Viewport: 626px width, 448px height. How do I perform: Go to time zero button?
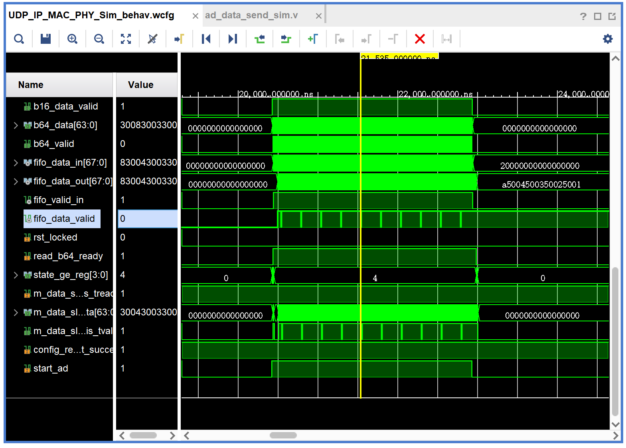206,39
